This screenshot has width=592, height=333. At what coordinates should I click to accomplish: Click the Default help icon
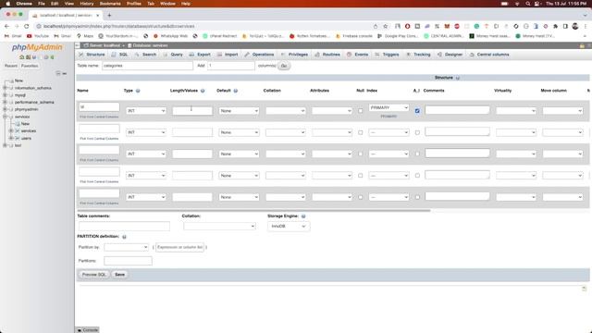pyautogui.click(x=236, y=91)
